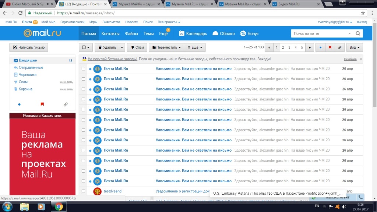The width and height of the screenshot is (377, 212).
Task: Filter unread messages with the blue dot in the toolbar
Action: 320,47
